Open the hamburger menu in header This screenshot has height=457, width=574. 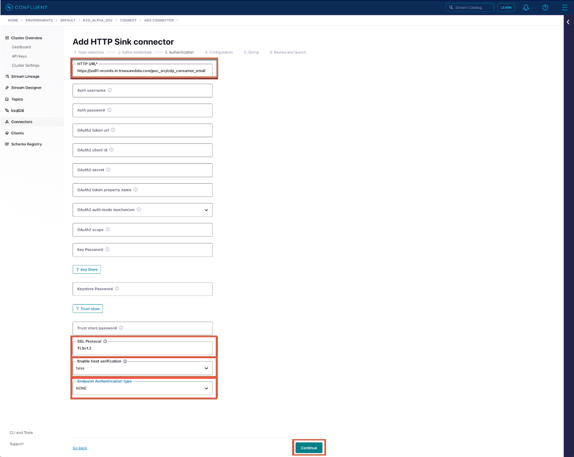564,7
